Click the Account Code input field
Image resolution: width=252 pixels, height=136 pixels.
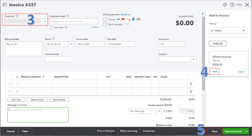[x=59, y=59]
